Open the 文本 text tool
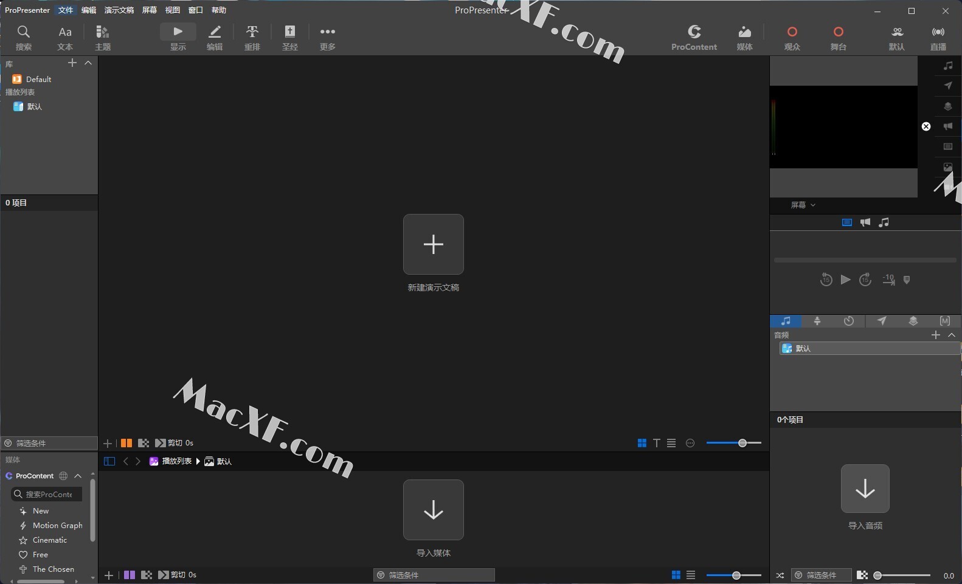Image resolution: width=962 pixels, height=584 pixels. pos(65,38)
